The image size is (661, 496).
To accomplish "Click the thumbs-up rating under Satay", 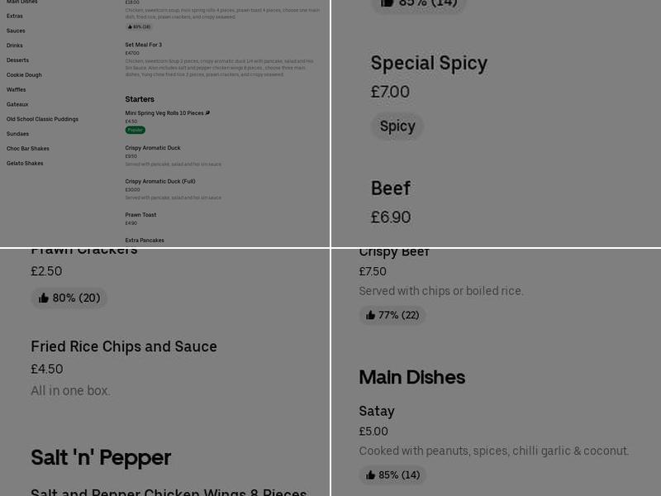I will (x=392, y=475).
